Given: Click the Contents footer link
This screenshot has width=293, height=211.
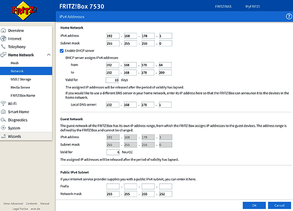Looking at the screenshot, I should pyautogui.click(x=31, y=204).
